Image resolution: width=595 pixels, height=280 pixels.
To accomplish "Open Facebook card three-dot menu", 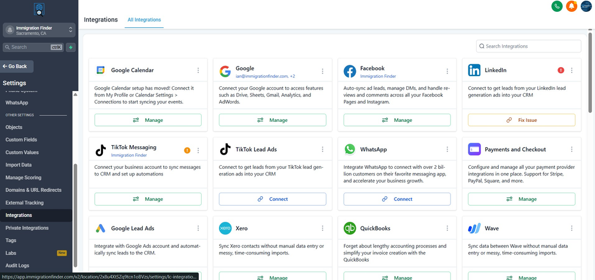I will pyautogui.click(x=447, y=71).
